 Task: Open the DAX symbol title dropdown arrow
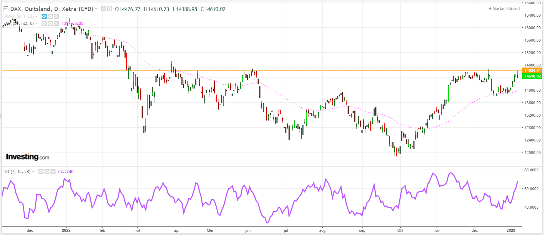96,9
